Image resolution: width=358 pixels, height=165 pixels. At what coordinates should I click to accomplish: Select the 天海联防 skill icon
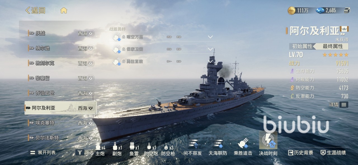click(x=218, y=143)
